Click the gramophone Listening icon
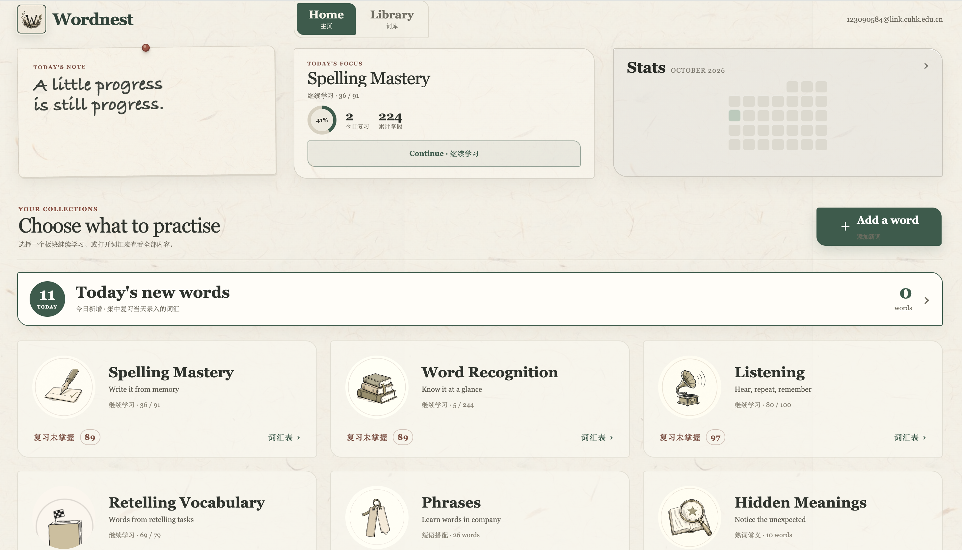 click(690, 387)
